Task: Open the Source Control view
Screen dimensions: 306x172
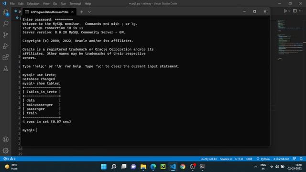Action: [6, 35]
